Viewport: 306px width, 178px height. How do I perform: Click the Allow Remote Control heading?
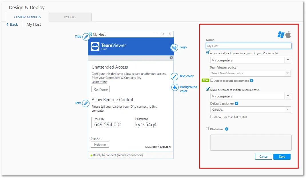(x=112, y=100)
